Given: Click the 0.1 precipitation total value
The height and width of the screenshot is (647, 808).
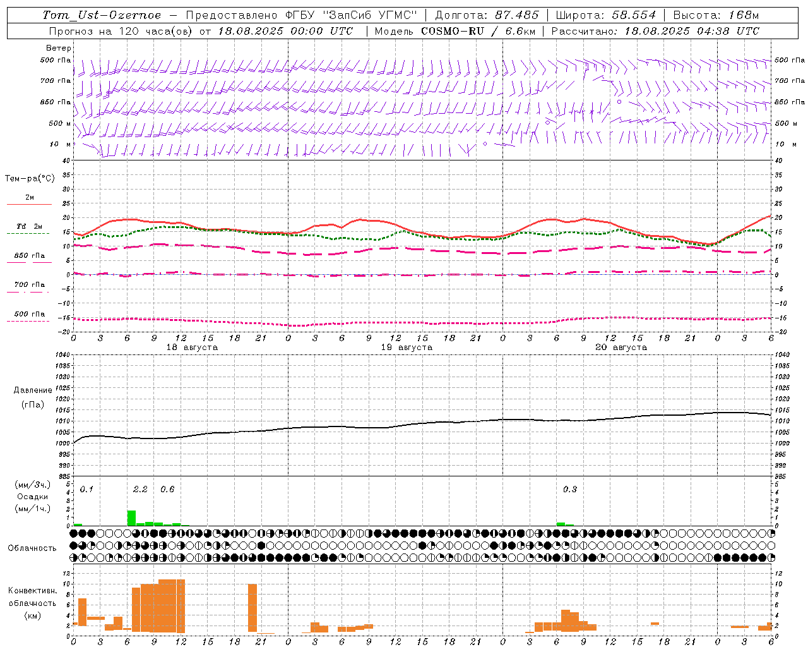Looking at the screenshot, I should click(x=86, y=489).
